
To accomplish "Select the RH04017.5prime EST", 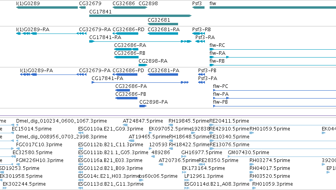I will point(252,172).
